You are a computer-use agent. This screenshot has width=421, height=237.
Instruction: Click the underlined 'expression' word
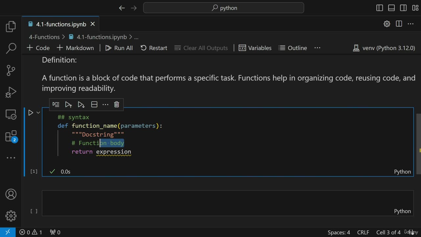coord(113,152)
